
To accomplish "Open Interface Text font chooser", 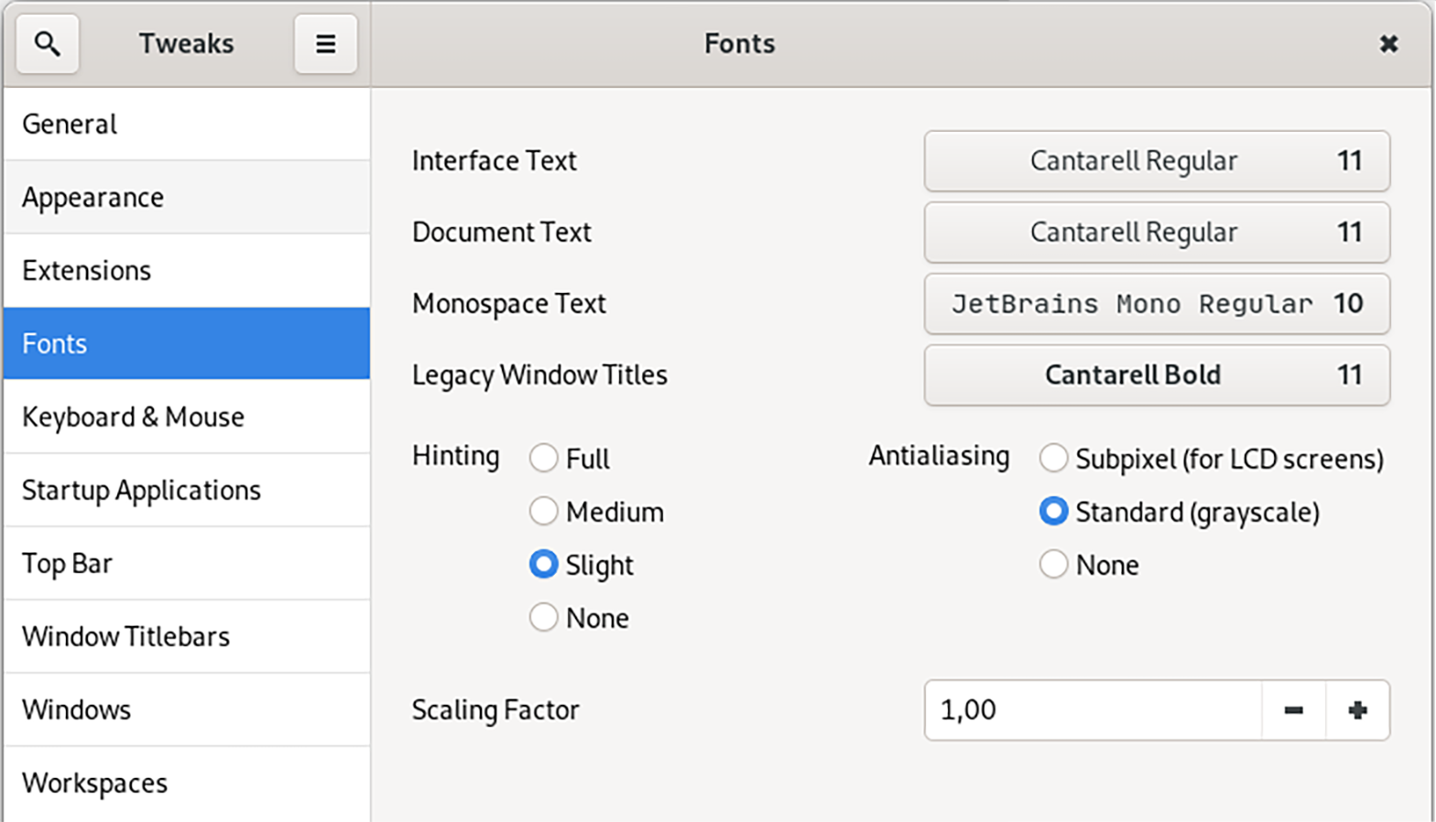I will tap(1157, 161).
